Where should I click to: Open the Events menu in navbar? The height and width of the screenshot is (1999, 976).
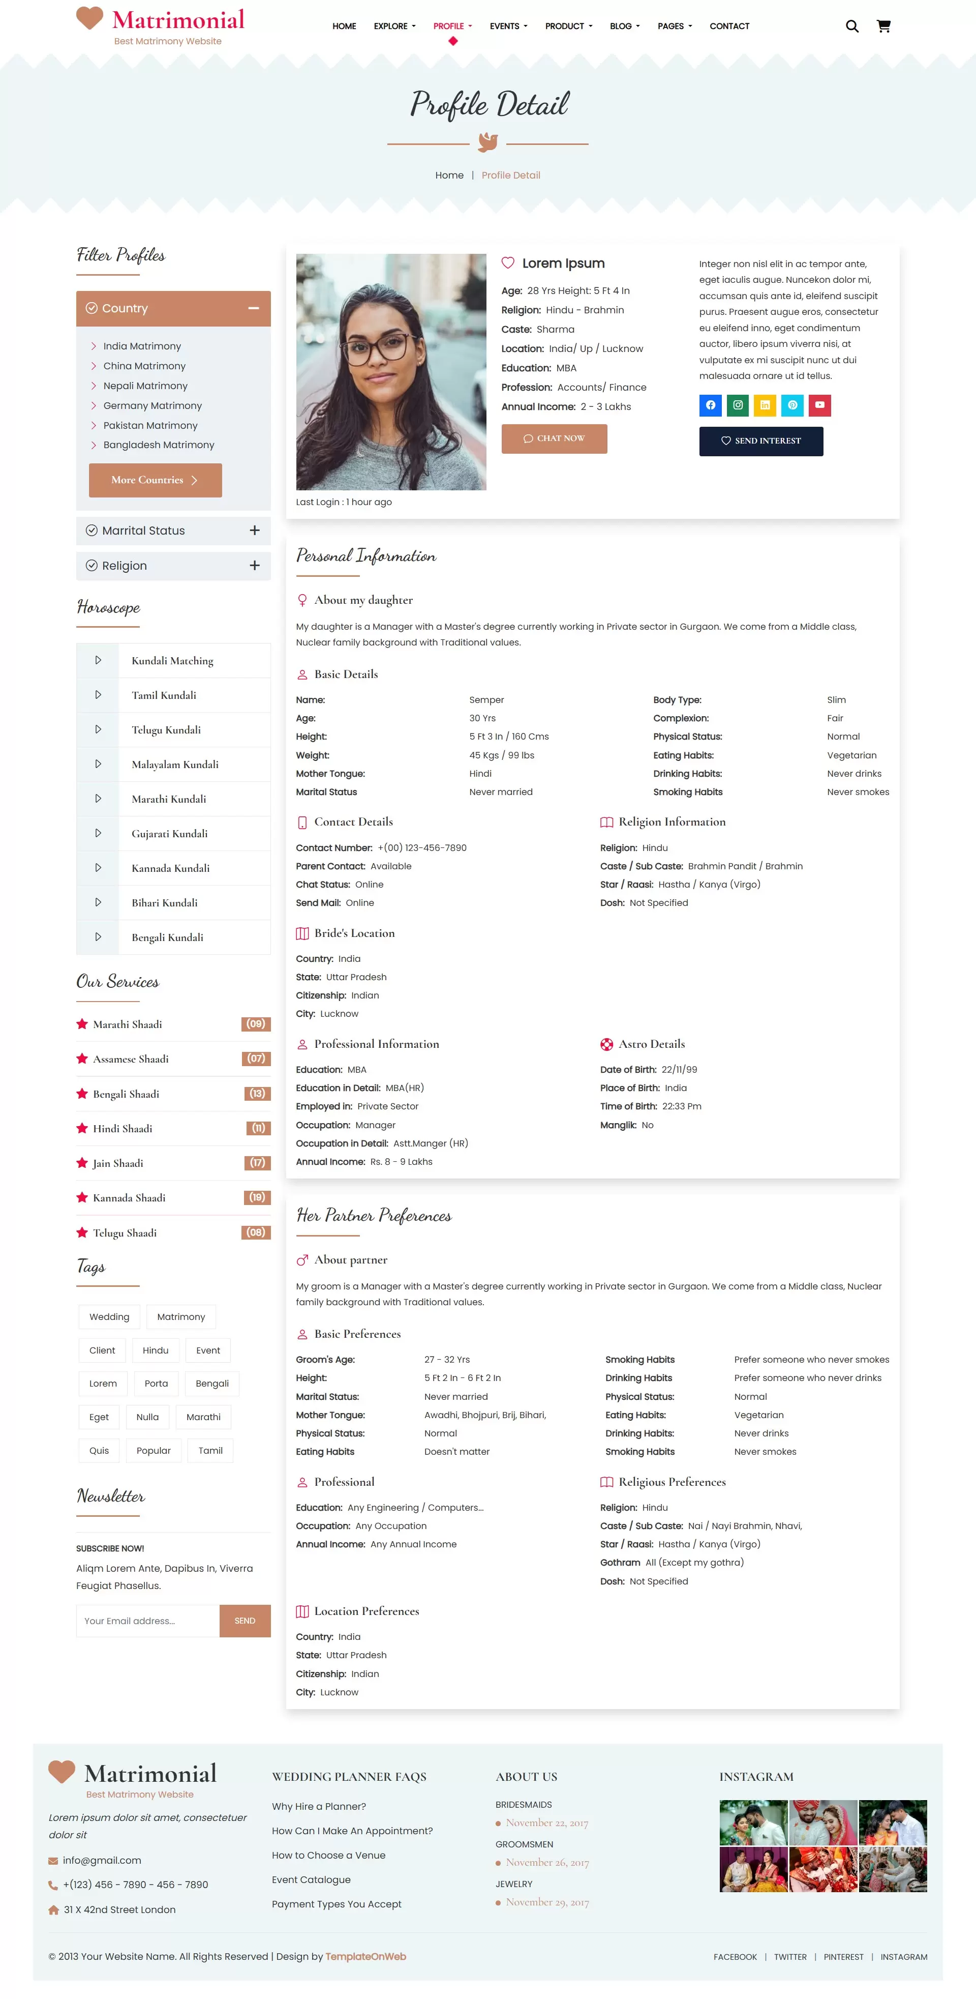coord(508,26)
